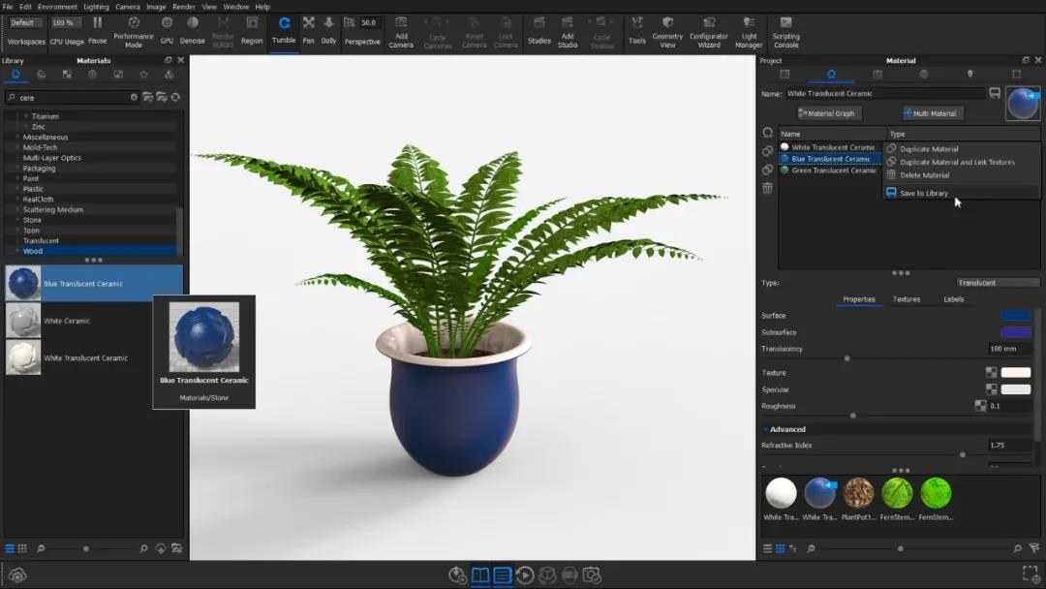Click the Multi-Material button
This screenshot has height=589, width=1046.
(x=934, y=113)
